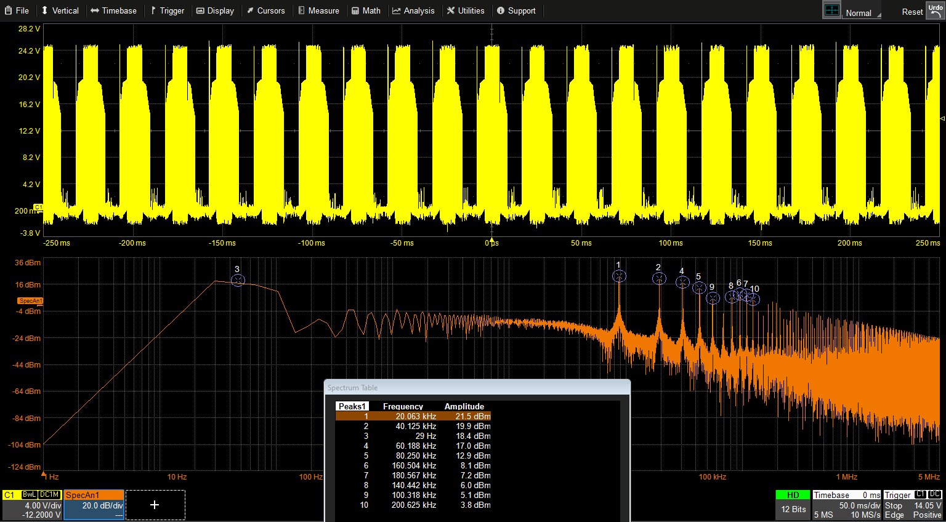Image resolution: width=946 pixels, height=522 pixels.
Task: Toggle the BwL bandwidth limit badge on C1
Action: (x=30, y=494)
